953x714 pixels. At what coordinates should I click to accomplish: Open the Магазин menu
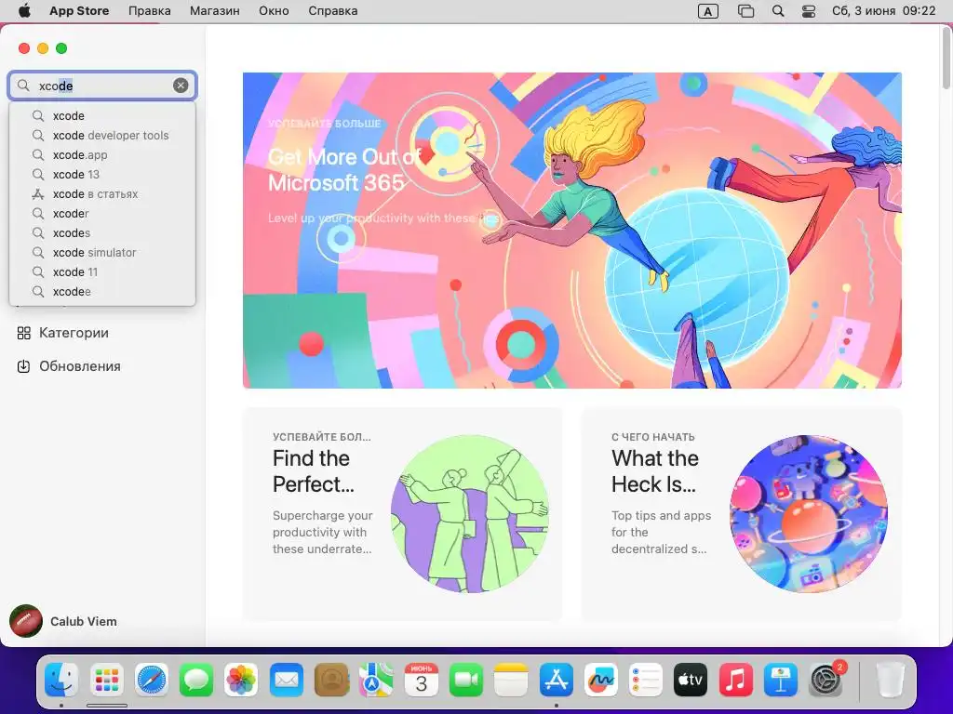(215, 11)
